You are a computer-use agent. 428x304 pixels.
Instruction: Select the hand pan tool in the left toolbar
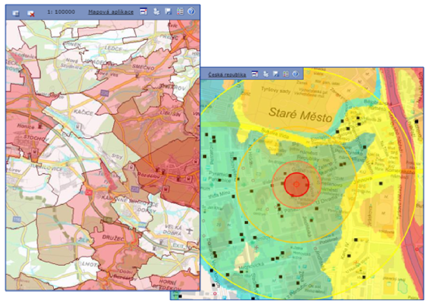(156, 11)
